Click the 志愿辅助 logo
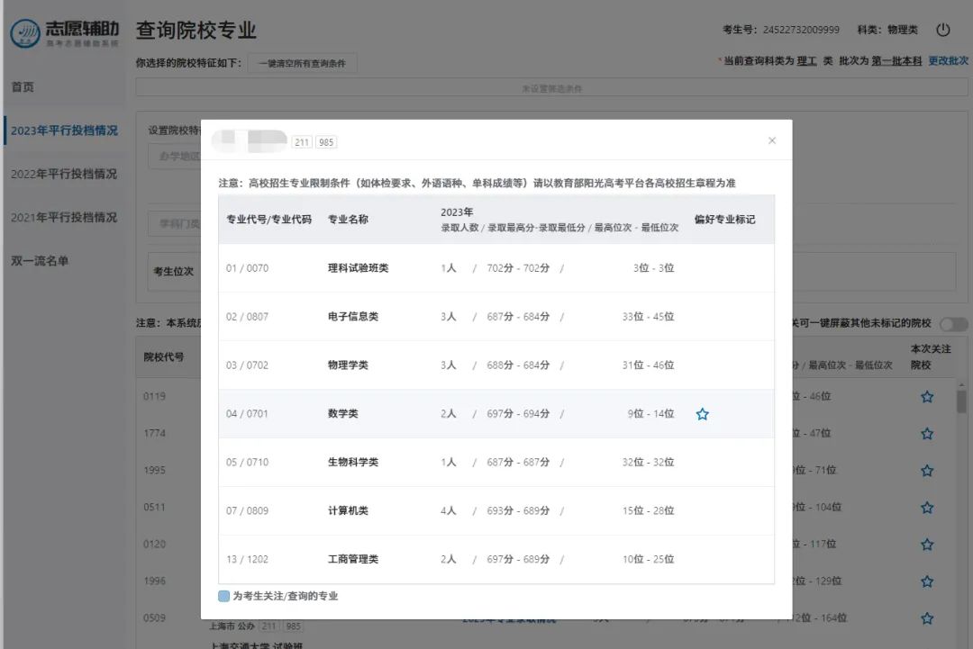Screen dimensions: 973x649 click(65, 33)
